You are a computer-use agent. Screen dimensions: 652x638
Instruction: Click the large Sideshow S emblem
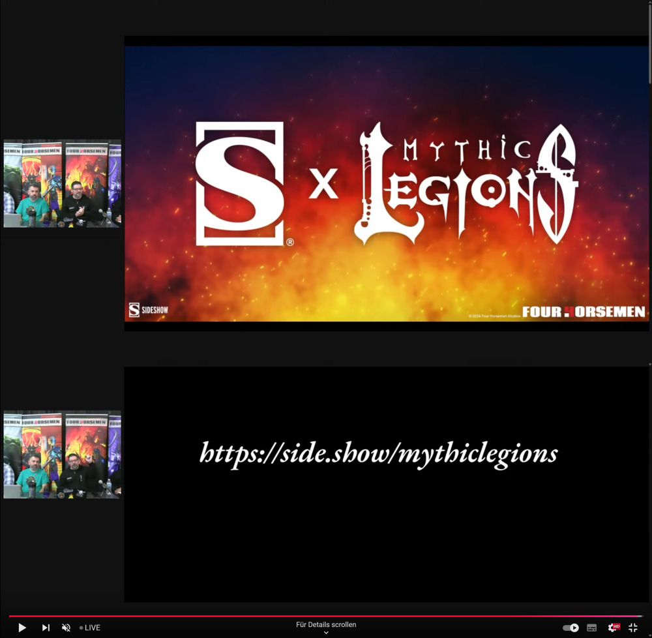(x=240, y=183)
